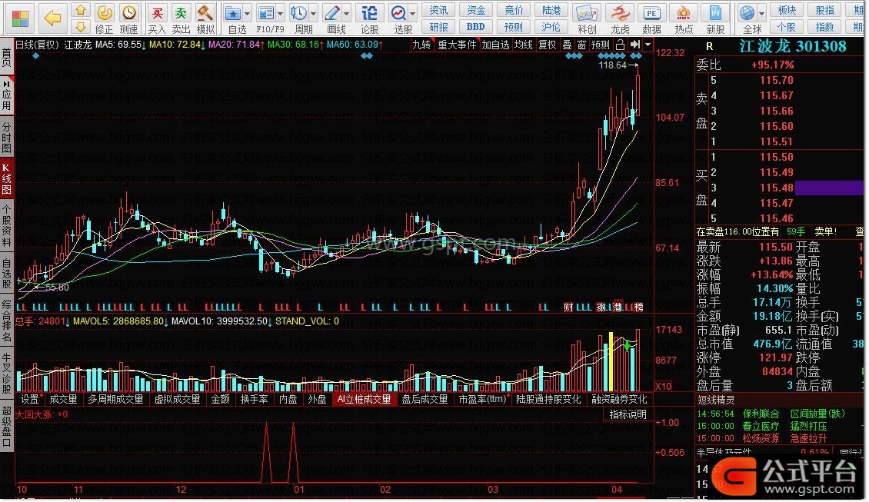Toggle 复权 price adjustment

[x=547, y=45]
